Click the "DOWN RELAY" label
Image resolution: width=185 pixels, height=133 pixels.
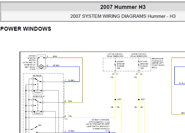click(39, 96)
